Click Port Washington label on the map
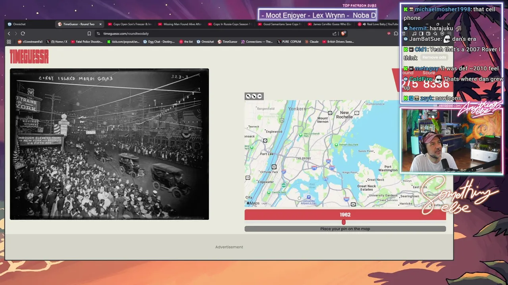The height and width of the screenshot is (285, 508). coord(388,168)
